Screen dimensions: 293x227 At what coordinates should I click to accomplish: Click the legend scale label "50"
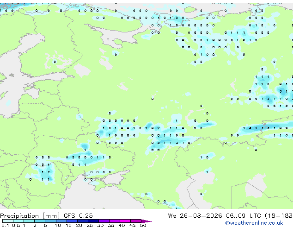coord(143,225)
